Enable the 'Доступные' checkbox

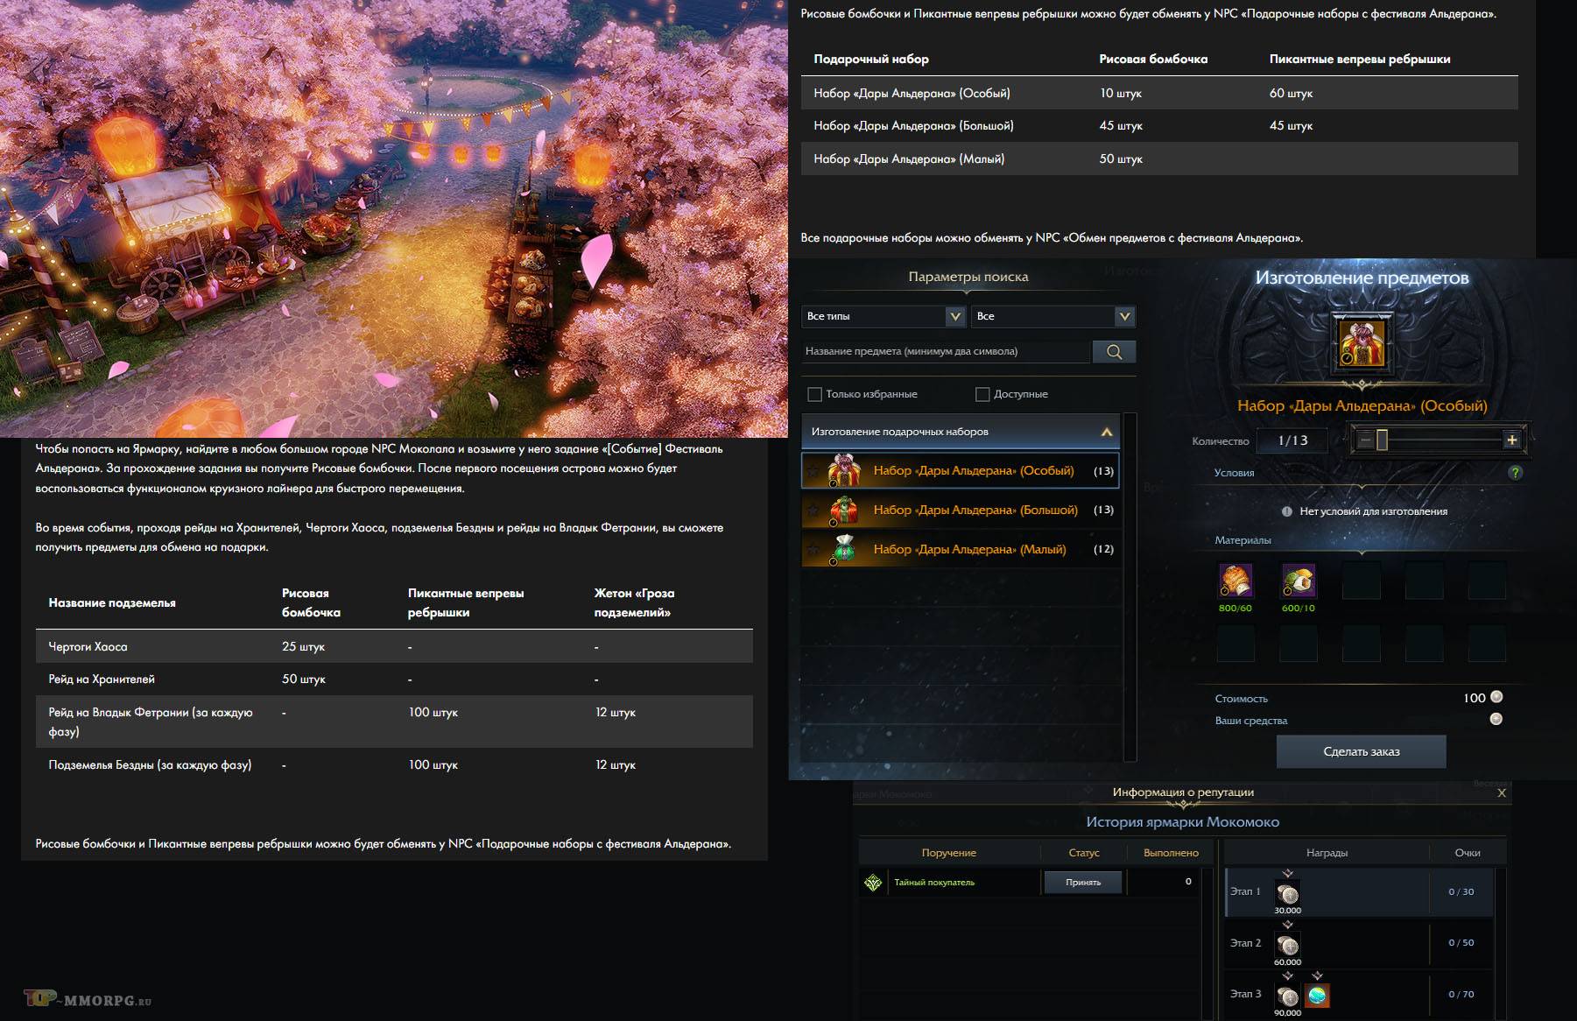tap(982, 394)
